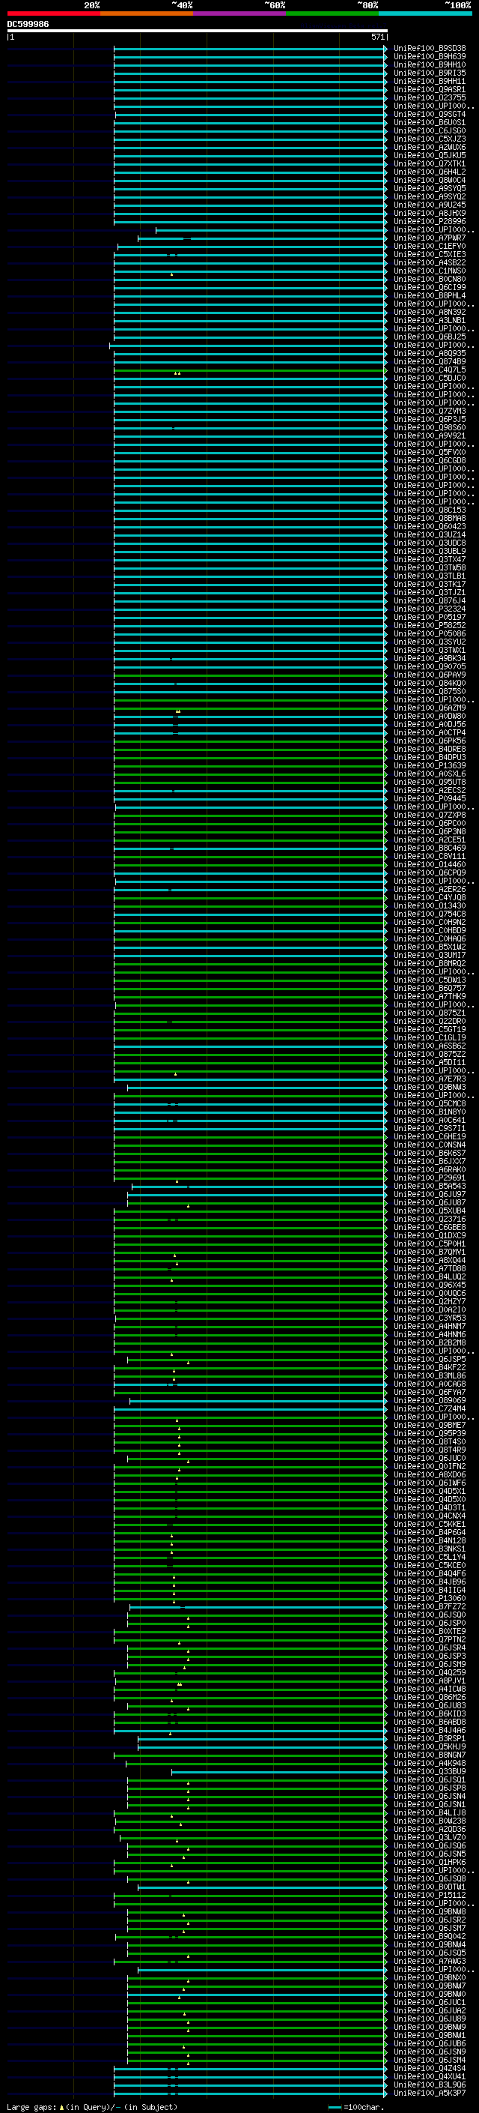Follow the UniRef100_A7PWR7 link

pyautogui.click(x=429, y=238)
